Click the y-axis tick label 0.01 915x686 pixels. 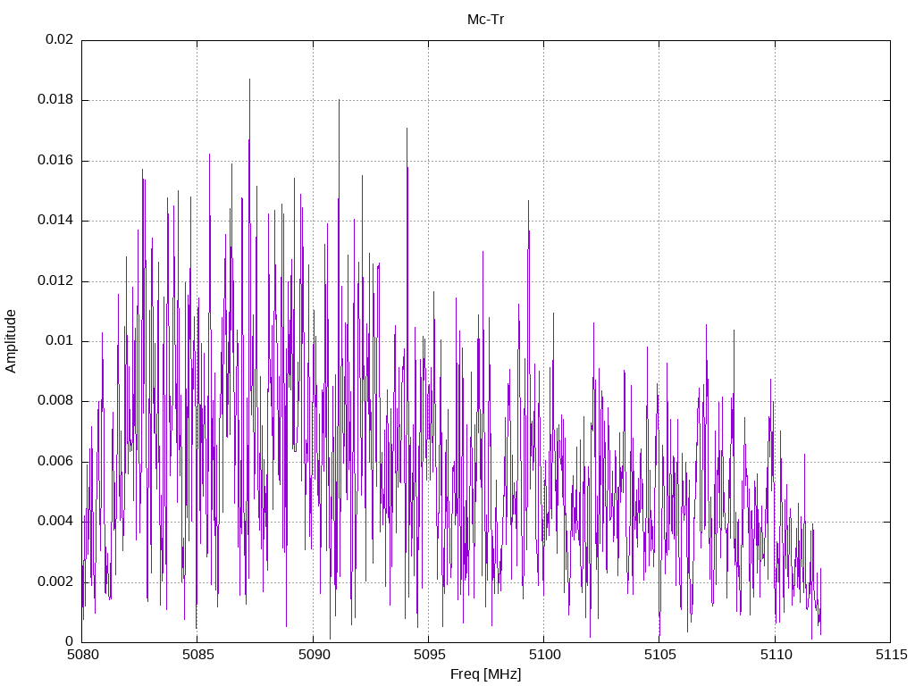tap(60, 340)
